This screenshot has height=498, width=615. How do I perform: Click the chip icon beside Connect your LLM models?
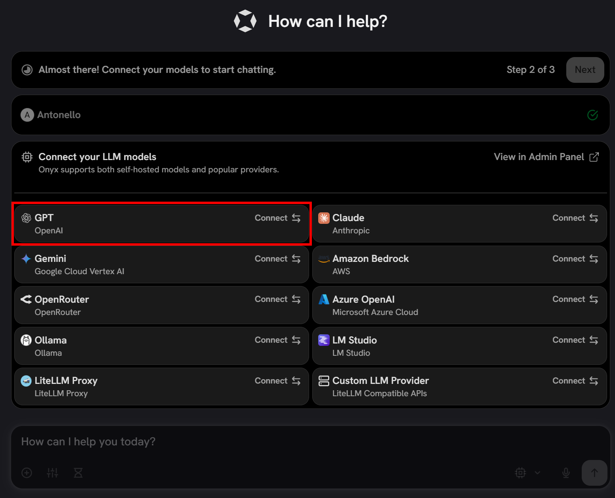[x=27, y=157]
